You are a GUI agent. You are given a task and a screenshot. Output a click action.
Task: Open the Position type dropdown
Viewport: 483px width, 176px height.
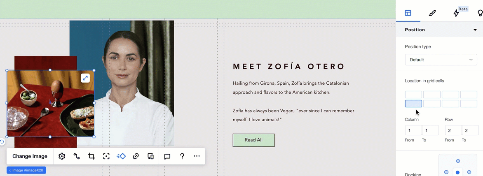441,60
